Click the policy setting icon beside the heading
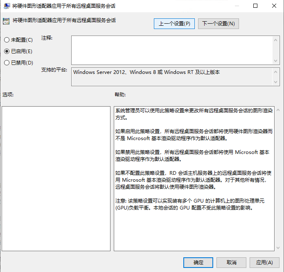 (x=6, y=21)
